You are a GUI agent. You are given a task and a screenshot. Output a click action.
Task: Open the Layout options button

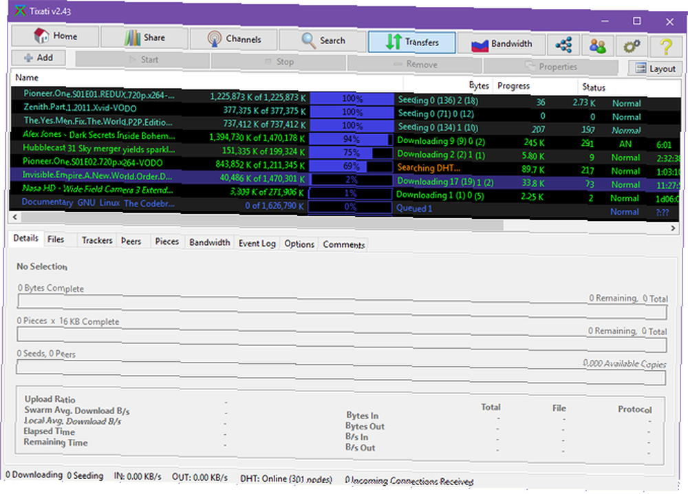(x=656, y=68)
